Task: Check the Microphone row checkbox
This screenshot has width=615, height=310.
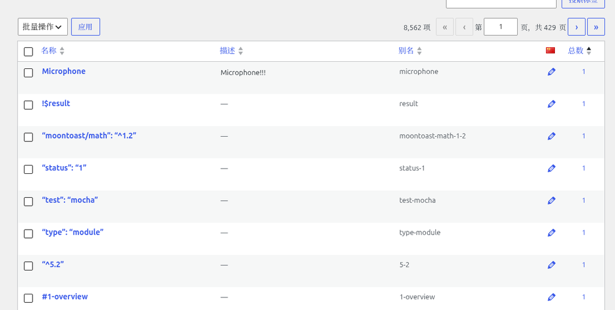Action: (x=28, y=73)
